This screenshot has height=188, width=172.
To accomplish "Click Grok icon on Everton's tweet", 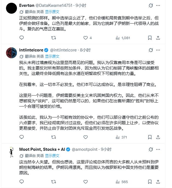I will tap(151, 5).
